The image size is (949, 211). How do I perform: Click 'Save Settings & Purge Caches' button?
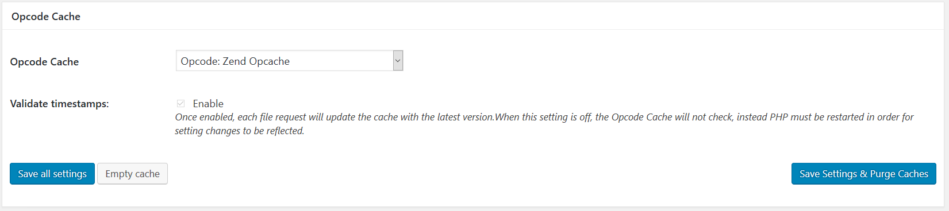pyautogui.click(x=864, y=174)
